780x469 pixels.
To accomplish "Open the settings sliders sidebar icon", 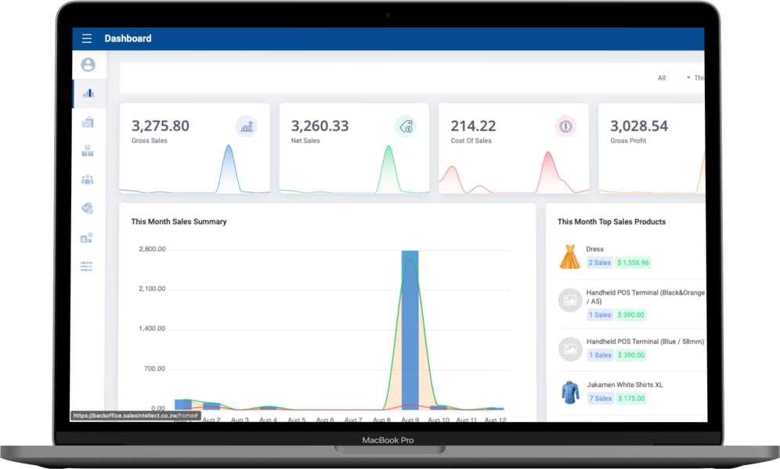I will pos(87,267).
